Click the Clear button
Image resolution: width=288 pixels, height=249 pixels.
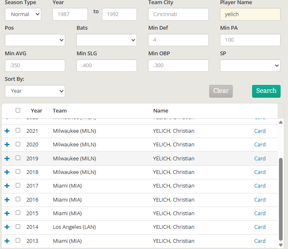coord(221,91)
